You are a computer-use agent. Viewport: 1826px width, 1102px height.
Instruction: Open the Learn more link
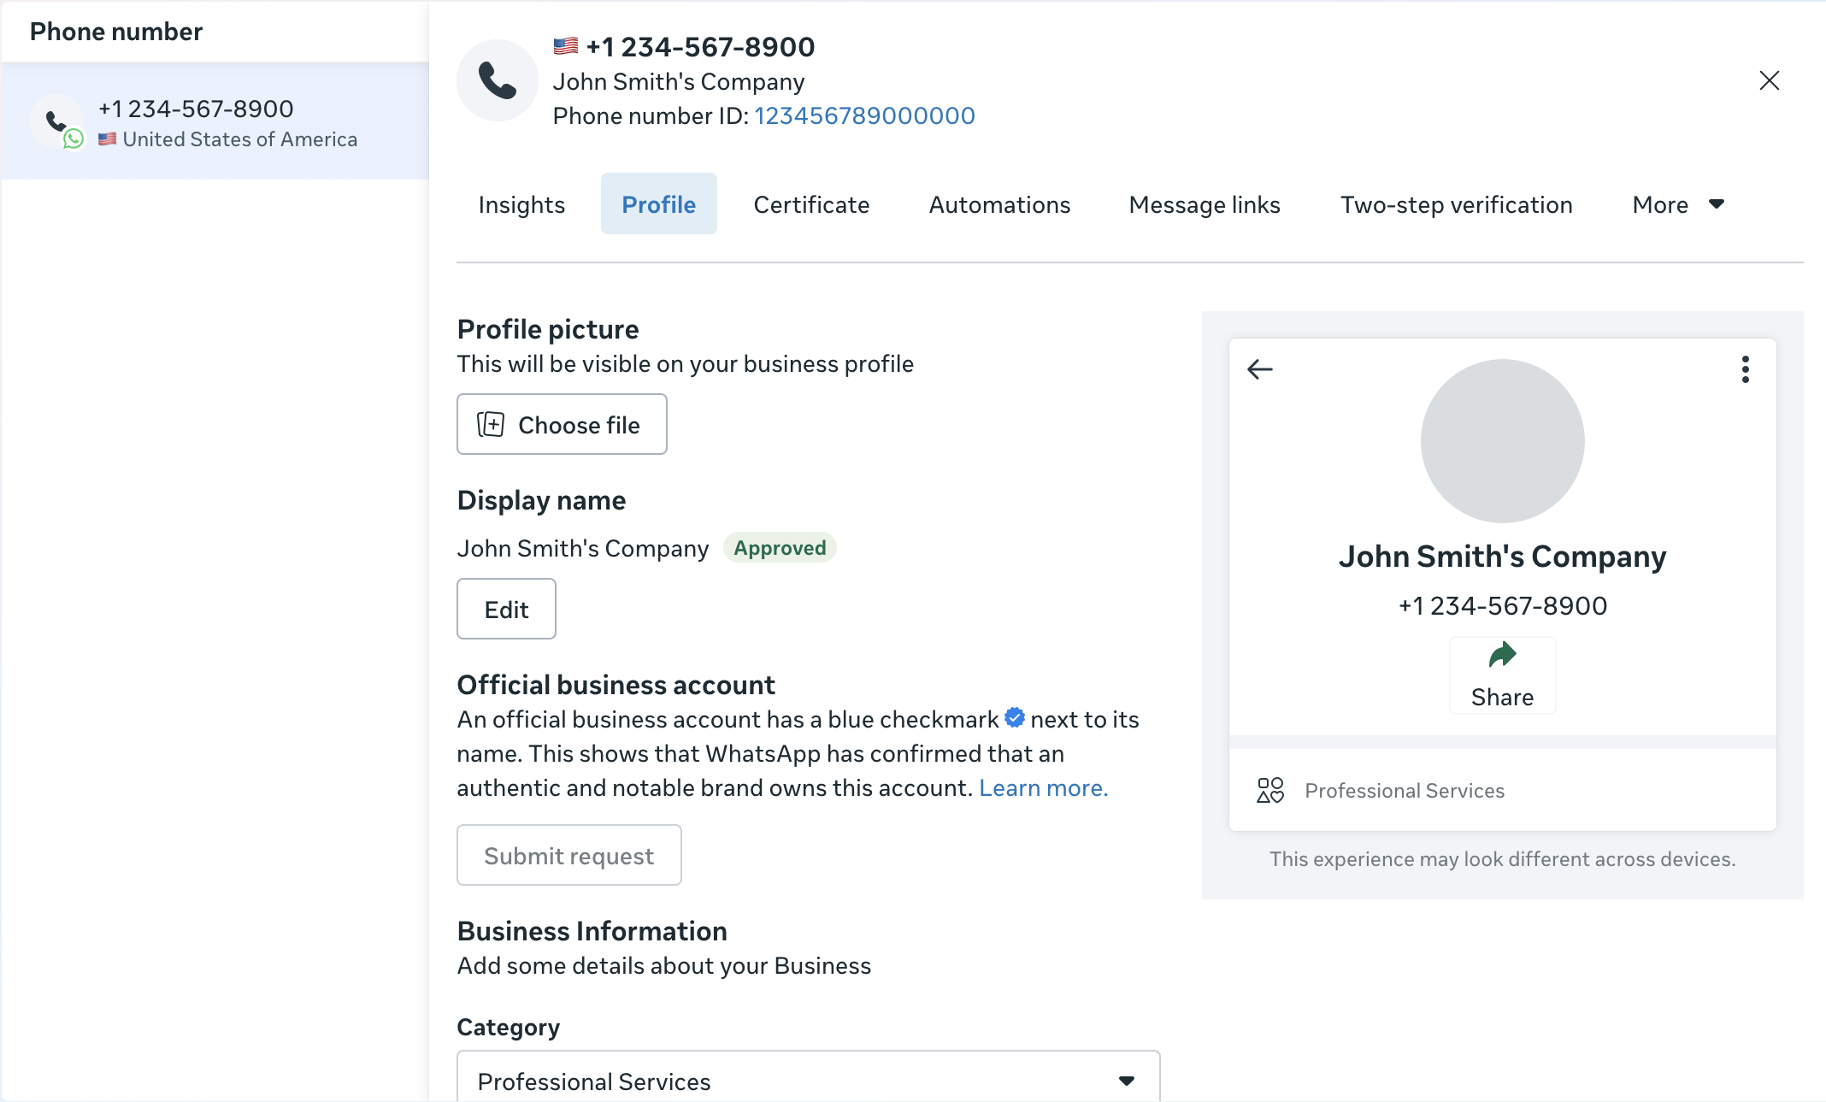click(1043, 787)
